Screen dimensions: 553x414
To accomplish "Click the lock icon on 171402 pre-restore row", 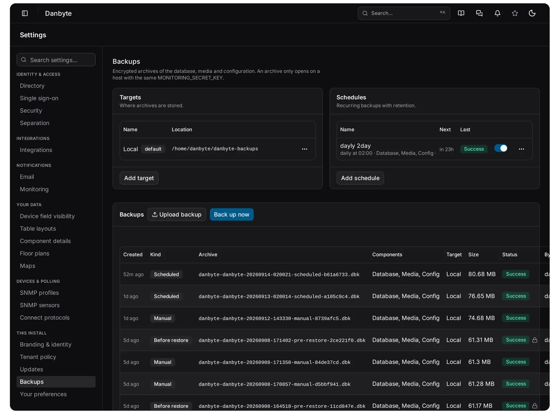I will [535, 340].
